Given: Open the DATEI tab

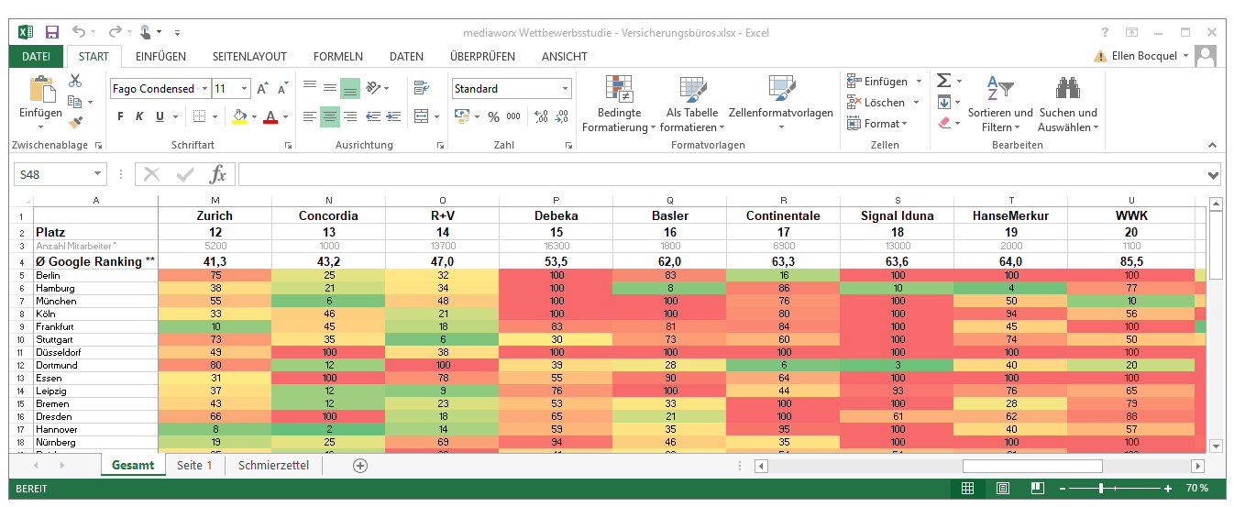Looking at the screenshot, I should click(36, 57).
